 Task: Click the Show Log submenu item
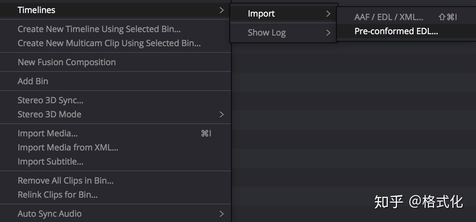(x=267, y=33)
